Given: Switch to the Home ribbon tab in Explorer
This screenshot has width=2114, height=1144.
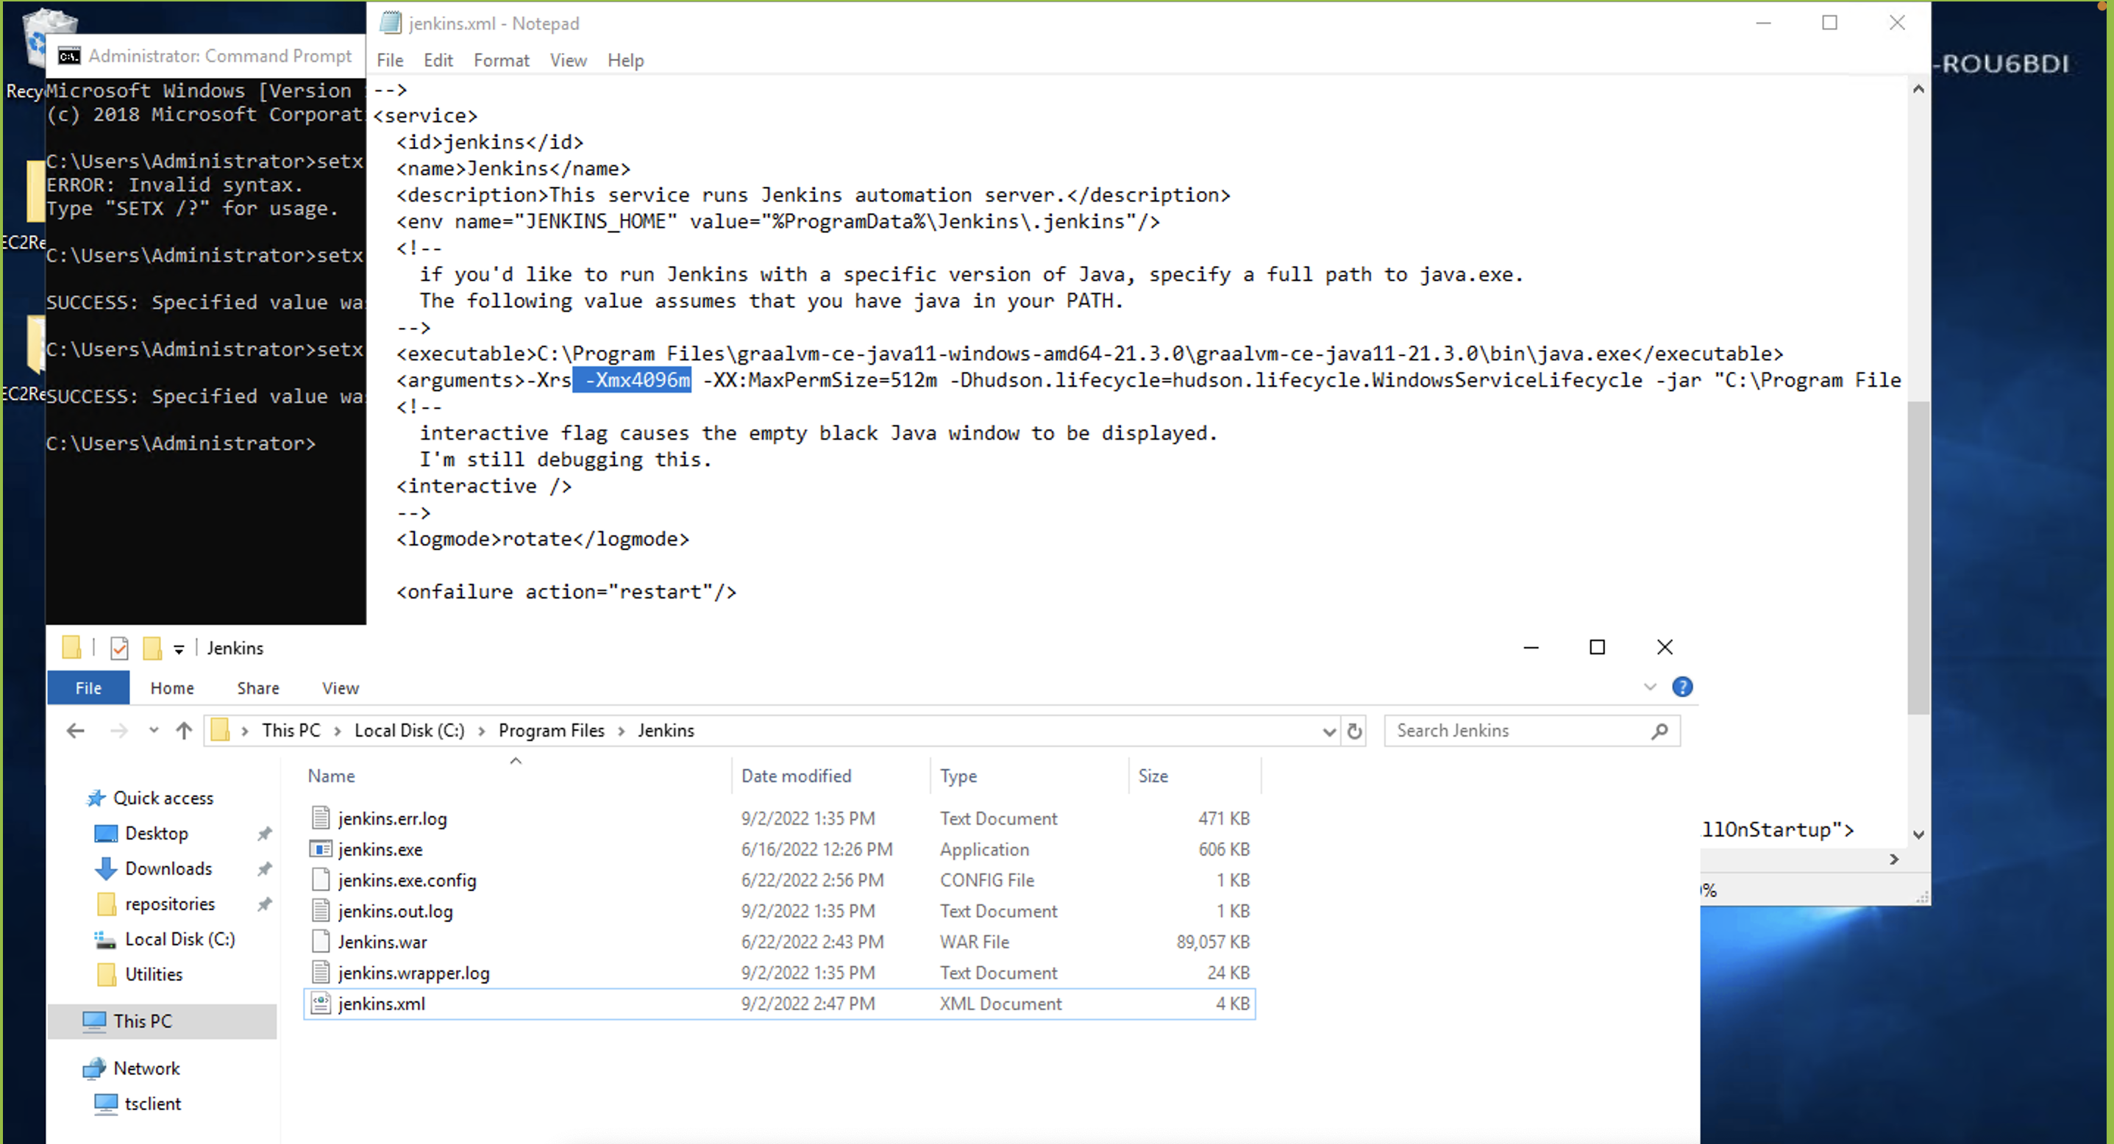Looking at the screenshot, I should click(172, 688).
